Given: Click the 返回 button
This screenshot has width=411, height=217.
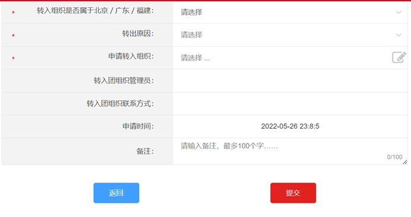Looking at the screenshot, I should pos(116,193).
